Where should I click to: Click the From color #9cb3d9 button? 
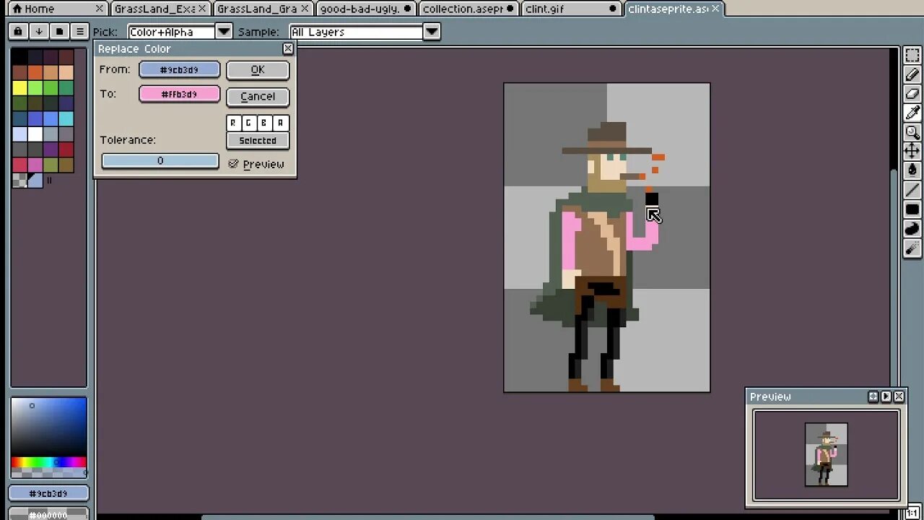coord(179,69)
